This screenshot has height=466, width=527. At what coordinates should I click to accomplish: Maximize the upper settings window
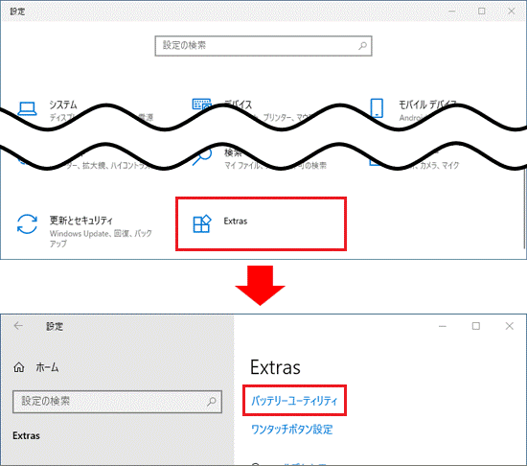pyautogui.click(x=481, y=12)
